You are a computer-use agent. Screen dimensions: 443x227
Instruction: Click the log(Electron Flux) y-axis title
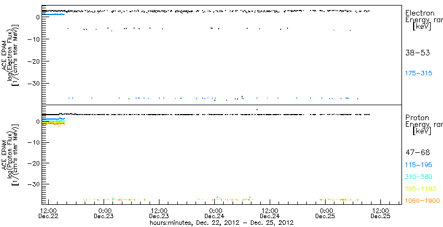pos(10,54)
